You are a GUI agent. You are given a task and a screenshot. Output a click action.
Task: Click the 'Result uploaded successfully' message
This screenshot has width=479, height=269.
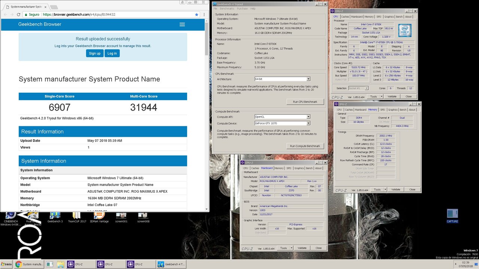coord(103,39)
